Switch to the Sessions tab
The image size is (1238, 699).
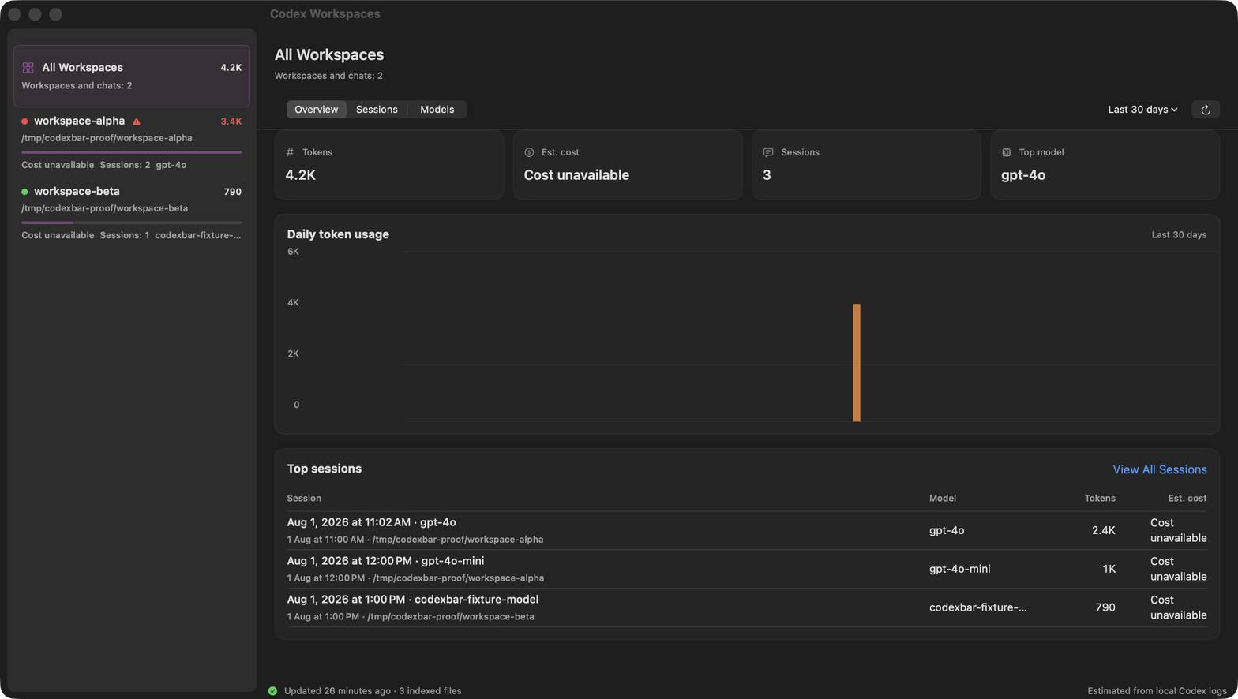[377, 110]
